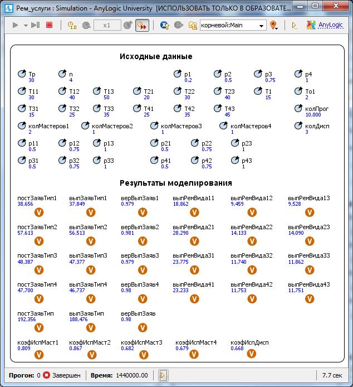Click variable icon under коэфИспДисп
This screenshot has width=353, height=387.
pos(252,354)
